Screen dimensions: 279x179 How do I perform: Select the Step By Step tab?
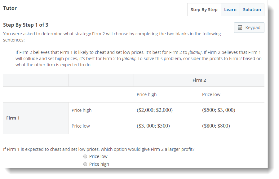[204, 10]
